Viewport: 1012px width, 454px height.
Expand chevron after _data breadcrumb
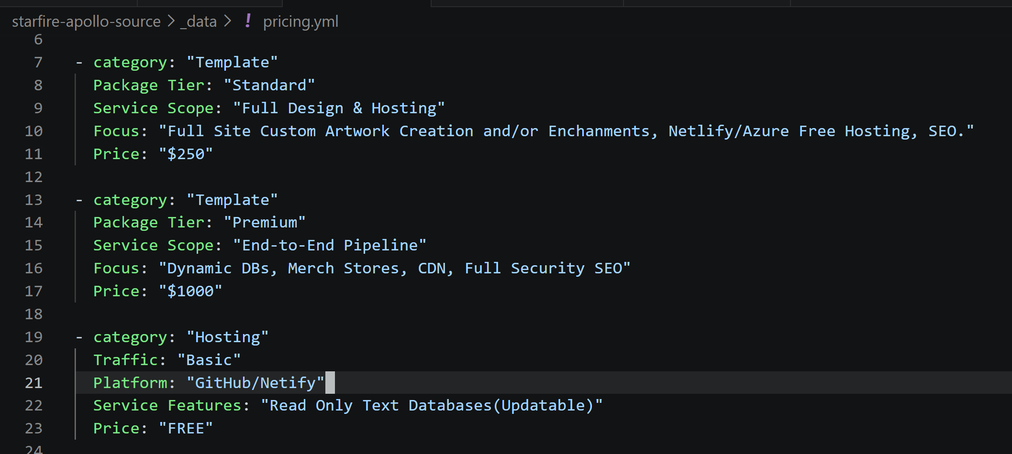coord(227,21)
